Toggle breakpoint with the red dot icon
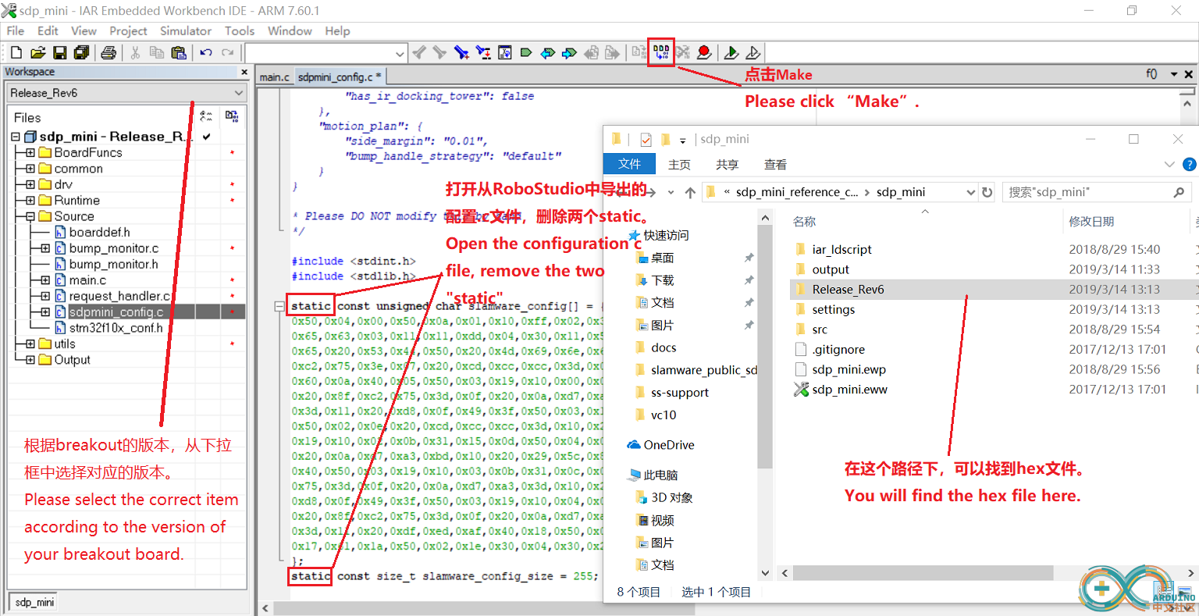 704,53
